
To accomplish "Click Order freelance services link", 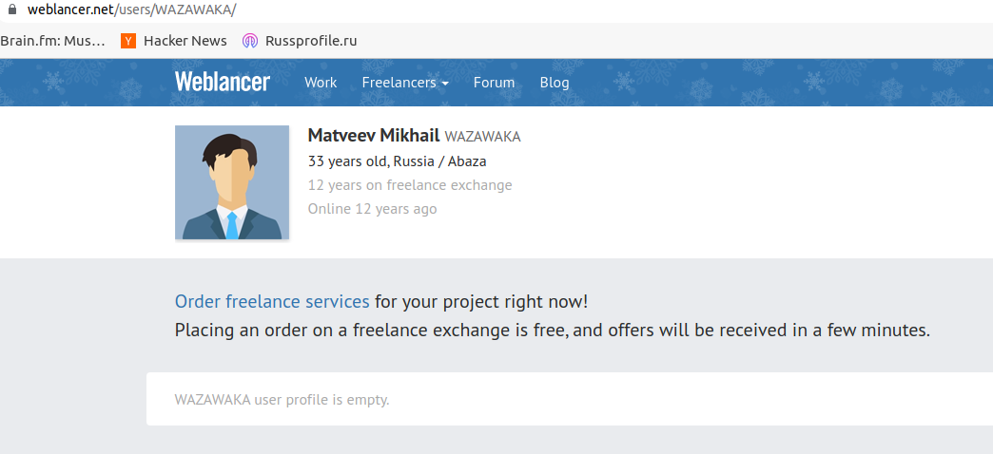I will click(272, 302).
